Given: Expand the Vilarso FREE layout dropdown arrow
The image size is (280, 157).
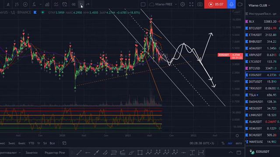Looking at the screenshot, I should point(176,4).
